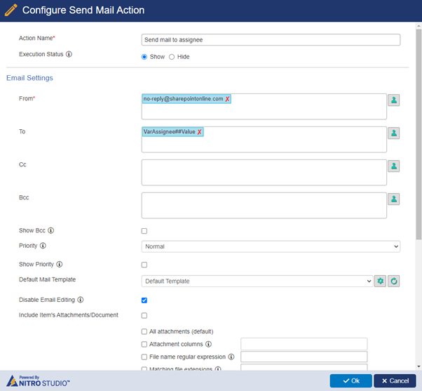Screen dimensions: 422x391
Task: Check Include Item's Attachments/Document
Action: (x=144, y=316)
